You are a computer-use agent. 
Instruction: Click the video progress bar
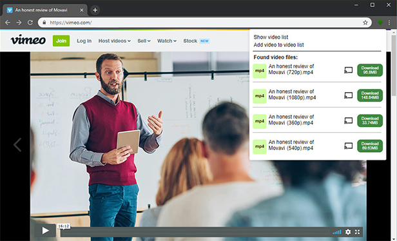click(x=195, y=232)
